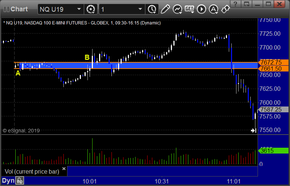This screenshot has height=186, width=290.
Task: Select the 7672.75 orange price label
Action: tap(273, 62)
